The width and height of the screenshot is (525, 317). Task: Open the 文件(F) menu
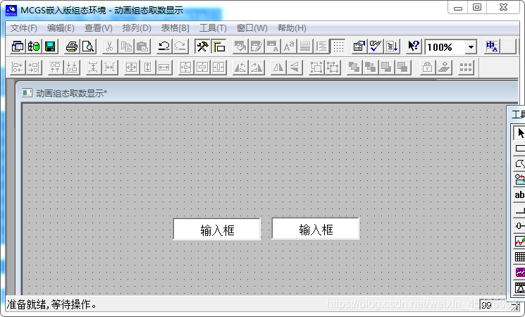pyautogui.click(x=23, y=28)
